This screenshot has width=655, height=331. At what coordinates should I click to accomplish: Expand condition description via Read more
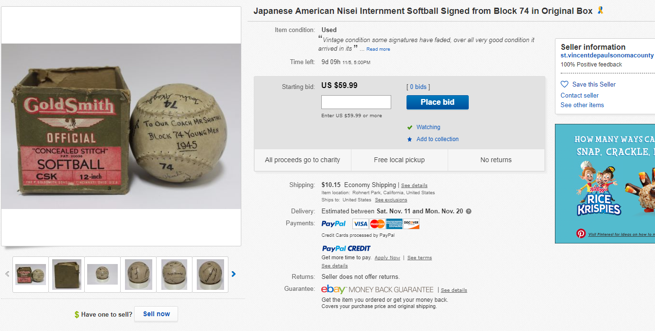point(378,49)
